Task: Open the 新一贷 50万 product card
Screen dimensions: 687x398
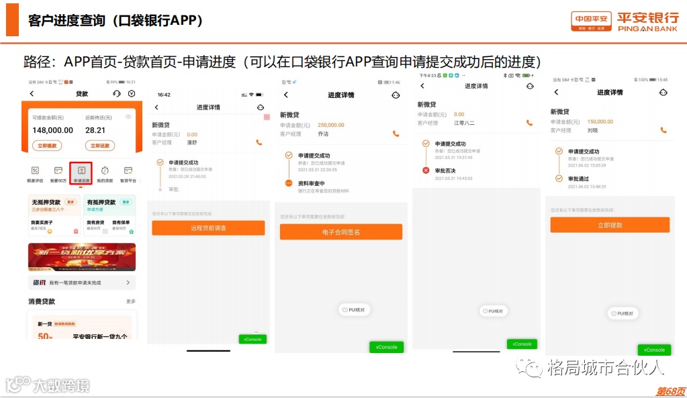Action: pyautogui.click(x=82, y=326)
